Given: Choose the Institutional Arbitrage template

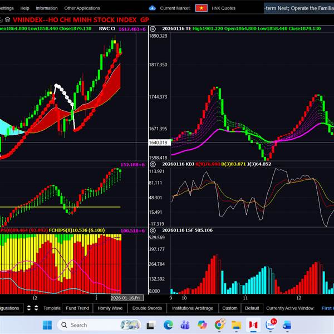Looking at the screenshot, I should pyautogui.click(x=192, y=308).
